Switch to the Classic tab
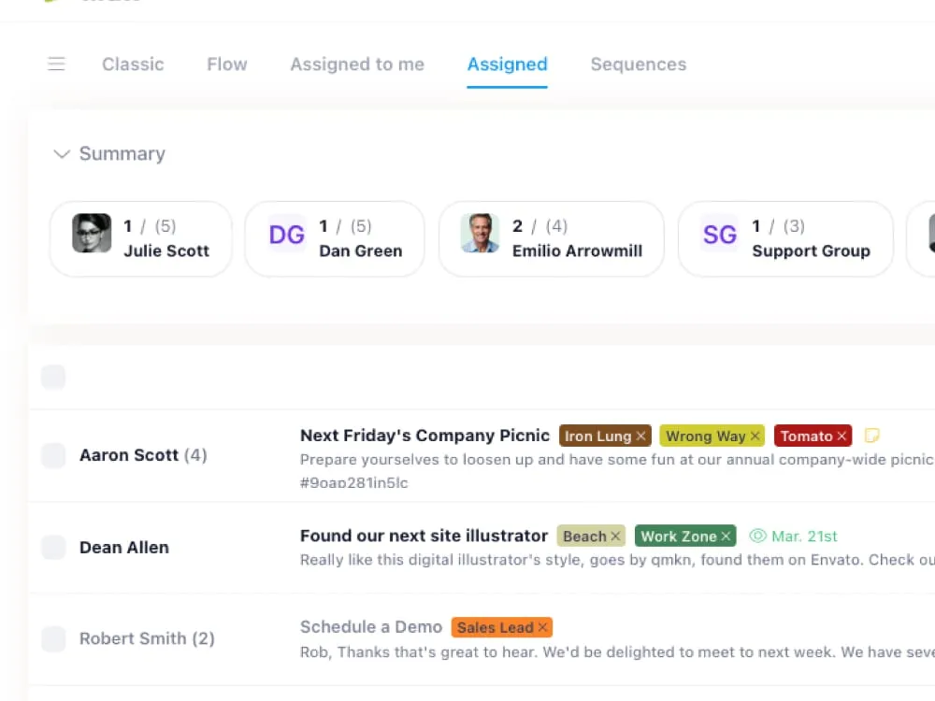The image size is (935, 701). (x=133, y=64)
